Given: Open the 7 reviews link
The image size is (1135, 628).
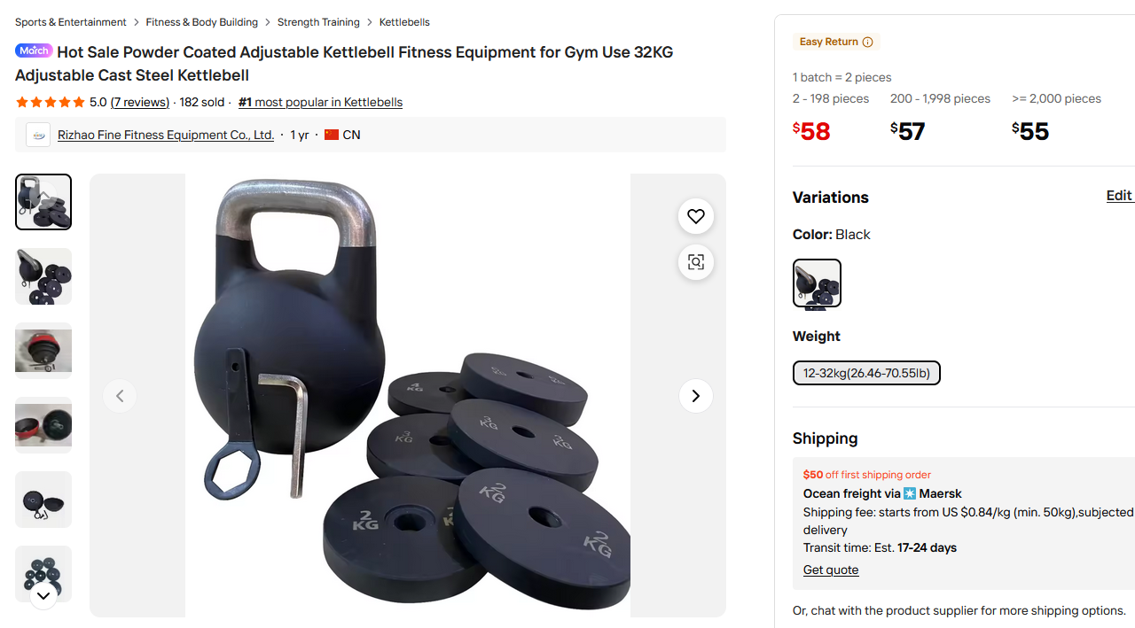Looking at the screenshot, I should (140, 103).
